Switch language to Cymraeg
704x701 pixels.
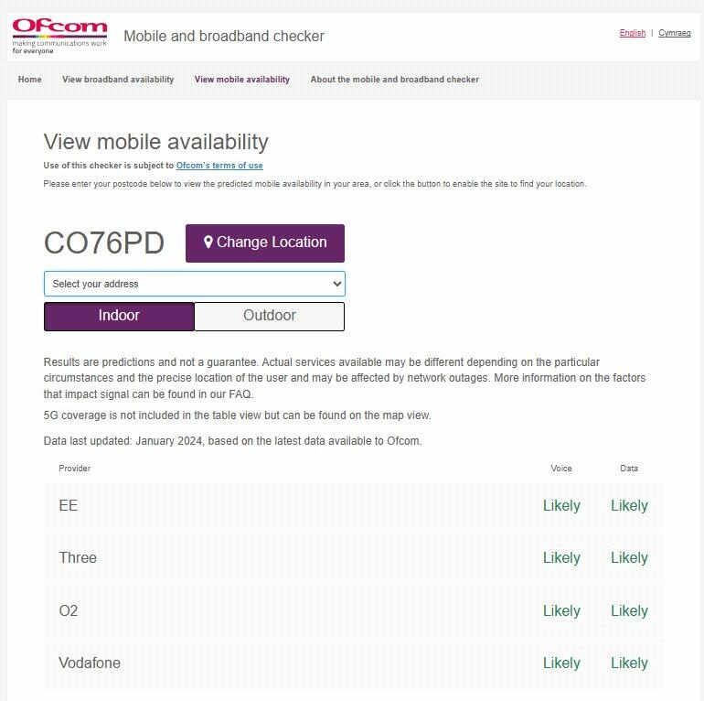tap(675, 33)
